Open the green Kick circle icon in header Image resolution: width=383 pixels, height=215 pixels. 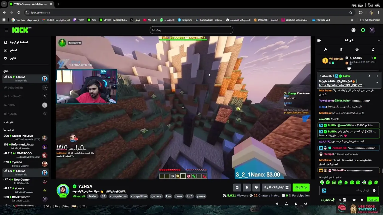pyautogui.click(x=363, y=30)
